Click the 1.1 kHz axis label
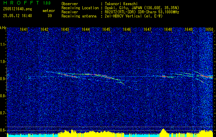The width and height of the screenshot is (216, 137). click(2, 45)
